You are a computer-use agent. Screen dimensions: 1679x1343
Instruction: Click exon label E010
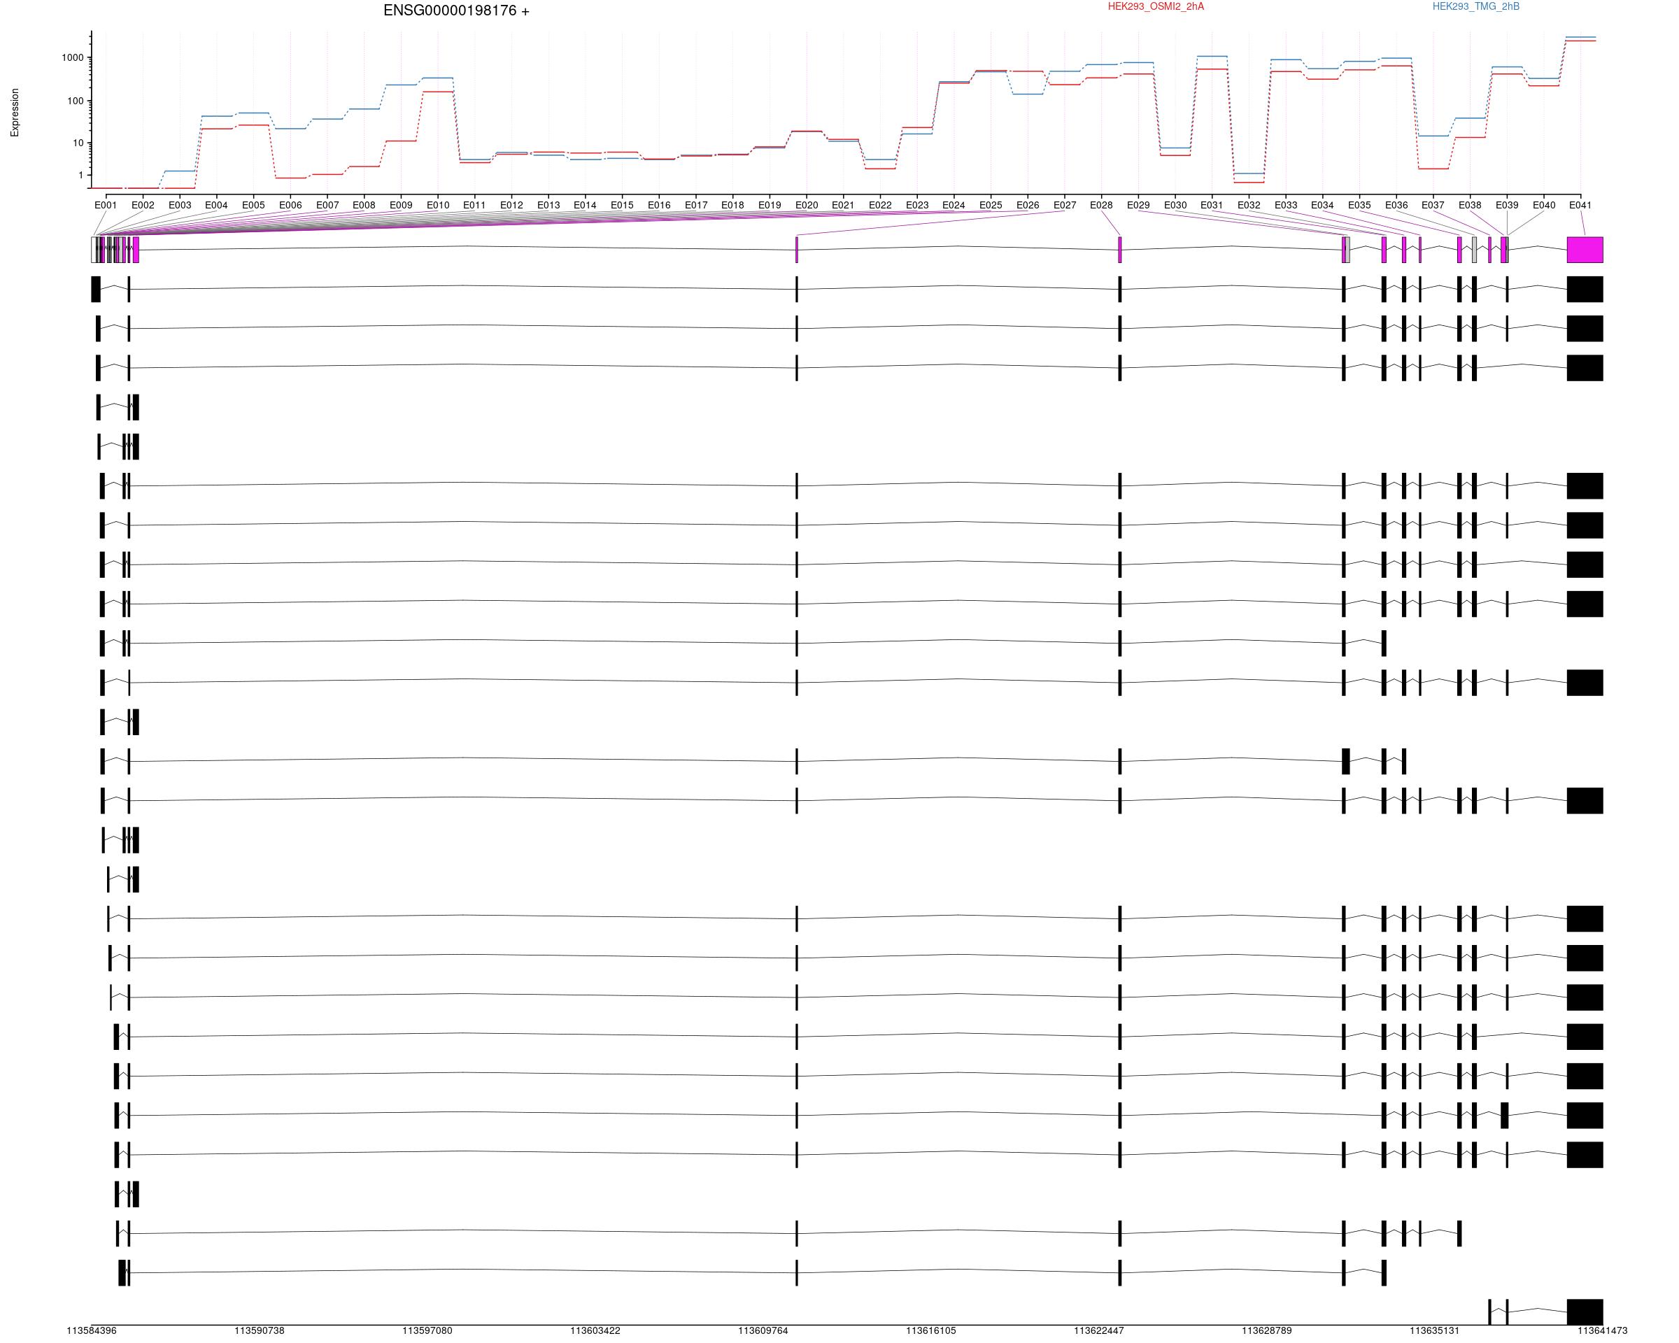[438, 206]
